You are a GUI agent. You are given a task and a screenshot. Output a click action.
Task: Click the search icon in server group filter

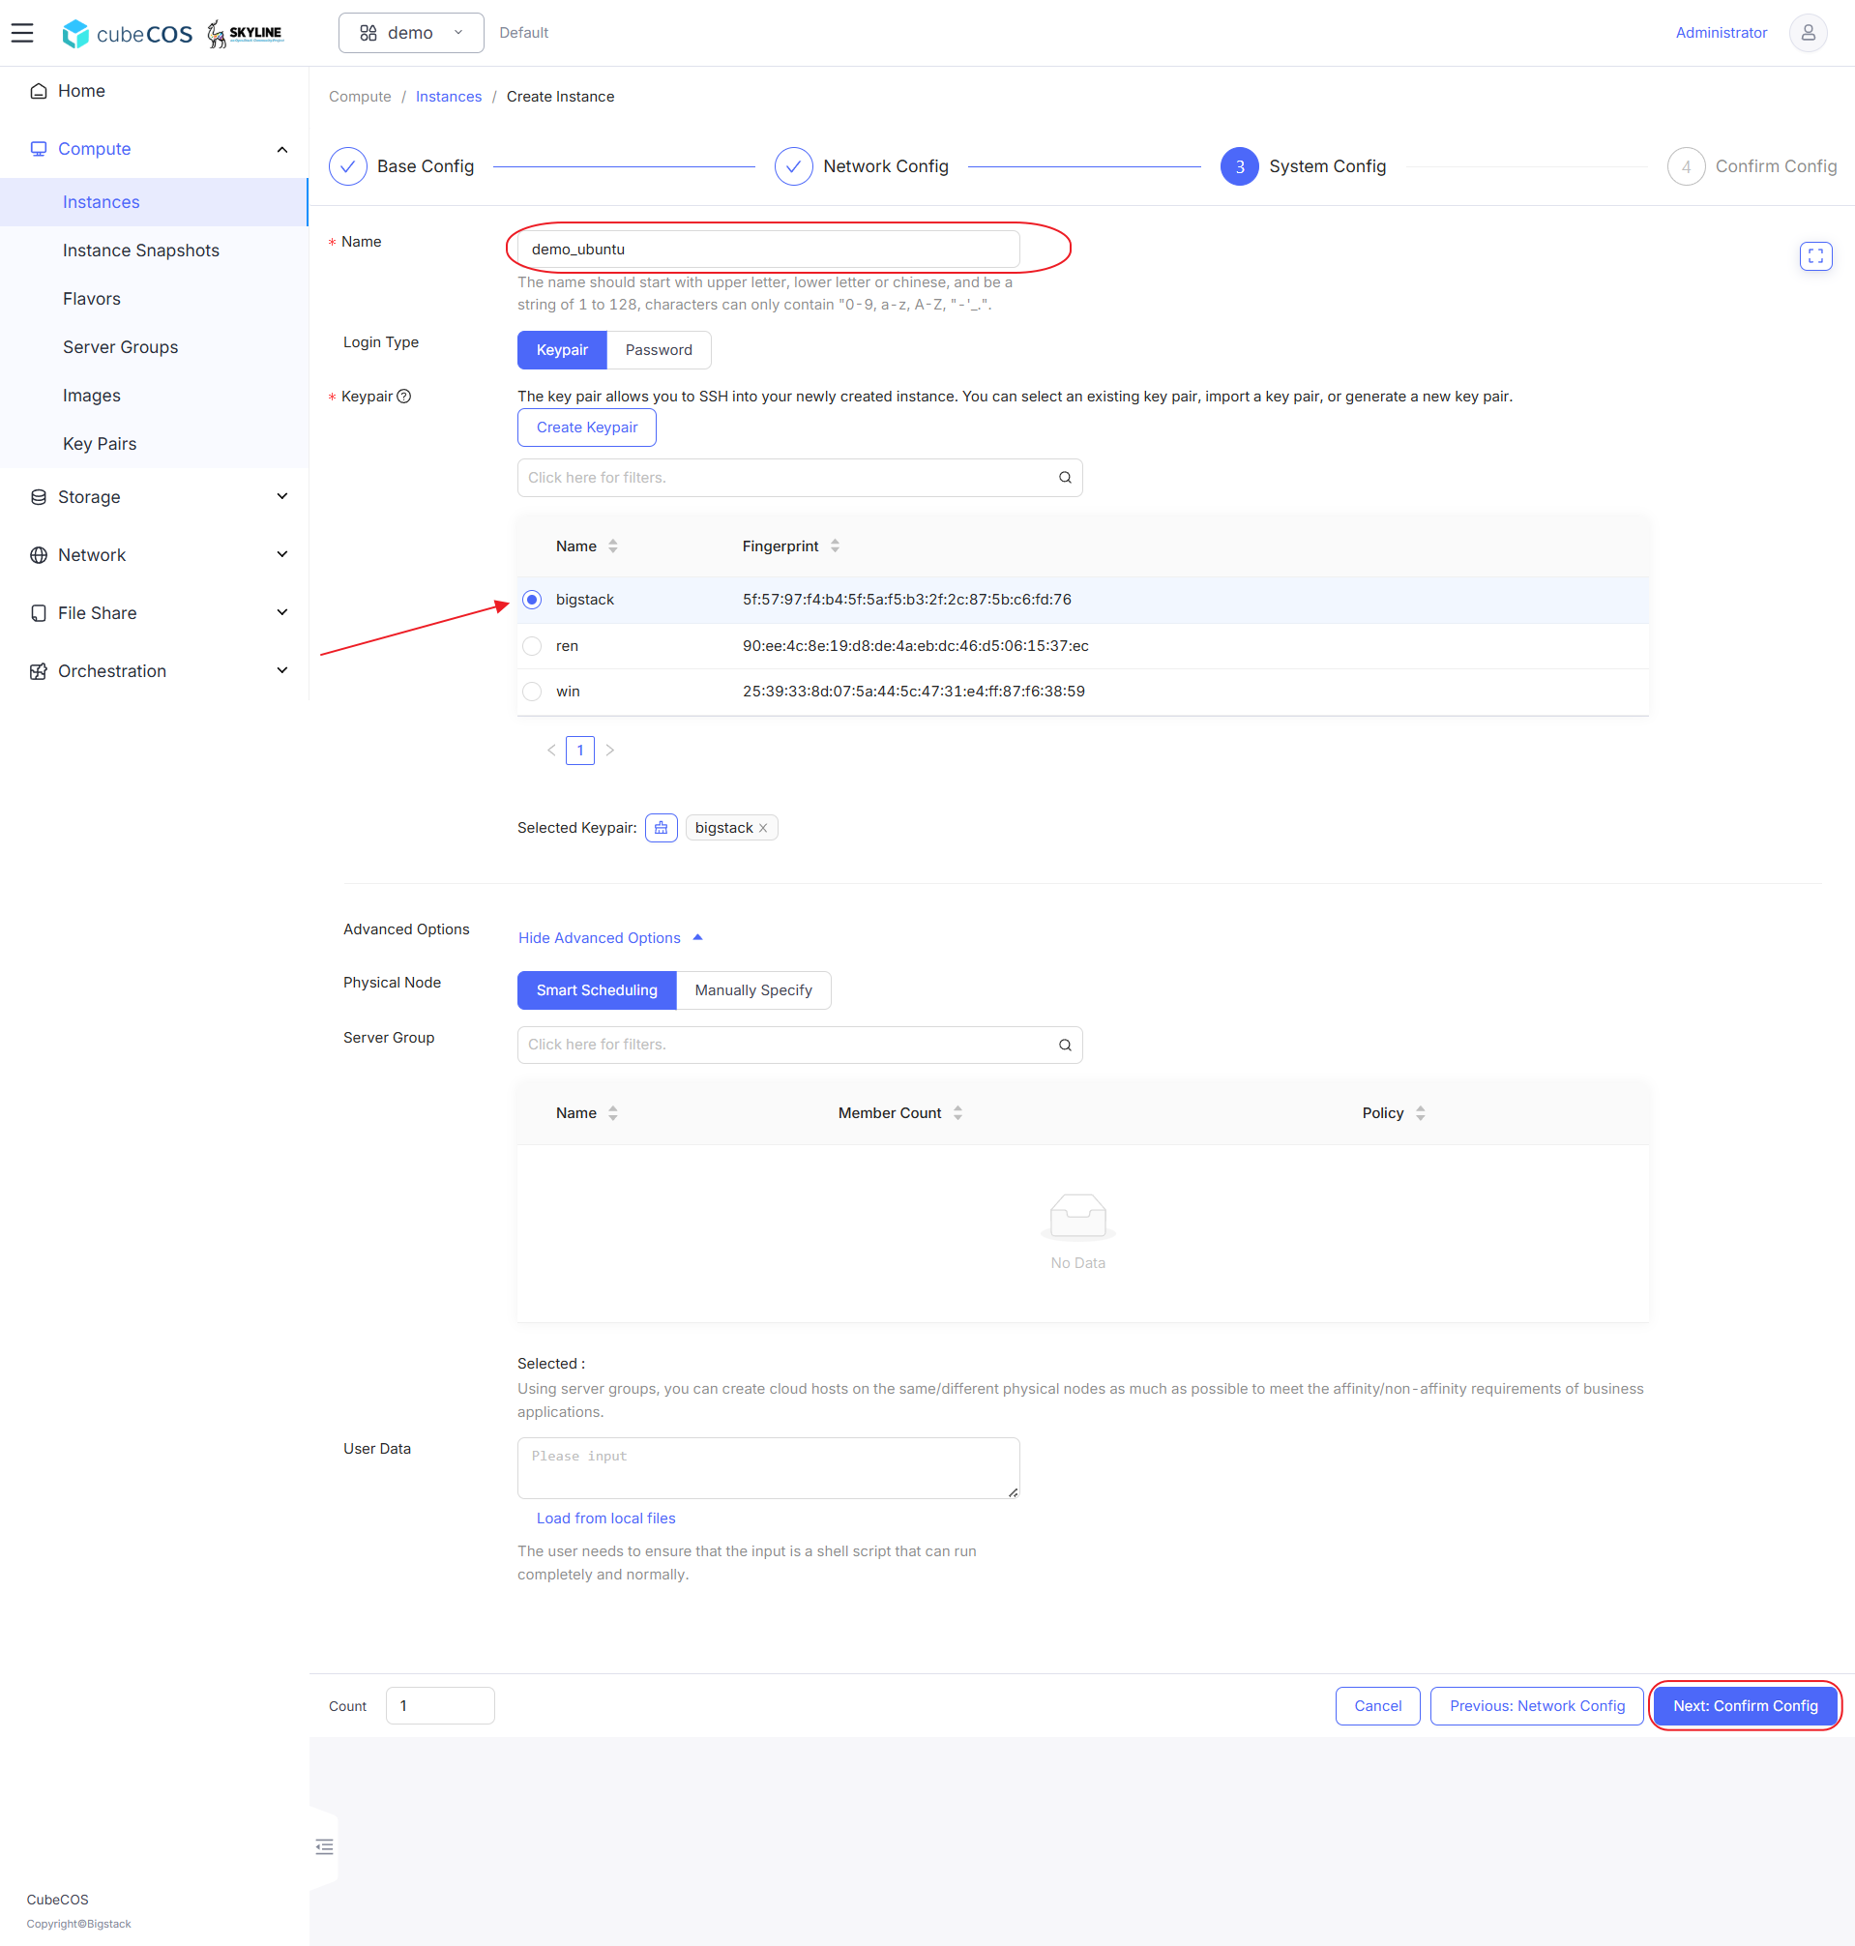pos(1065,1046)
